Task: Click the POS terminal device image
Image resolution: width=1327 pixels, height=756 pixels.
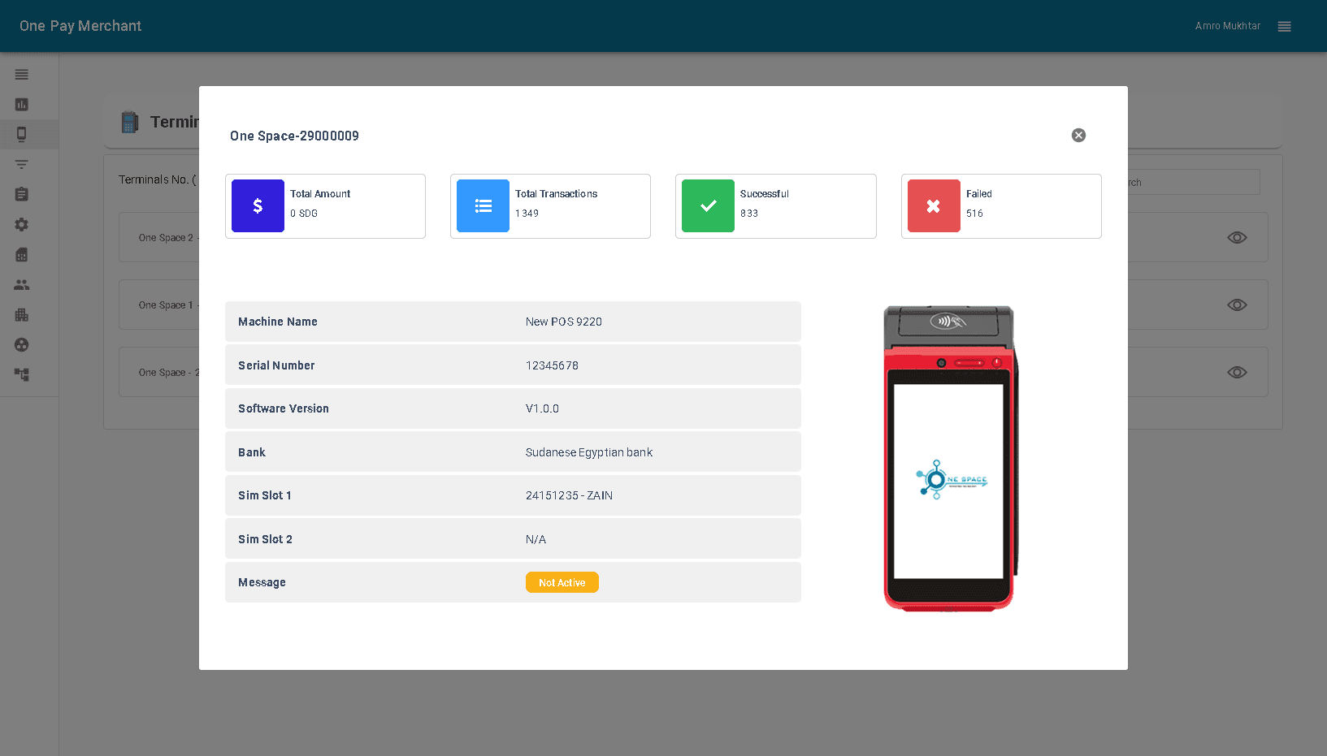Action: coord(948,457)
